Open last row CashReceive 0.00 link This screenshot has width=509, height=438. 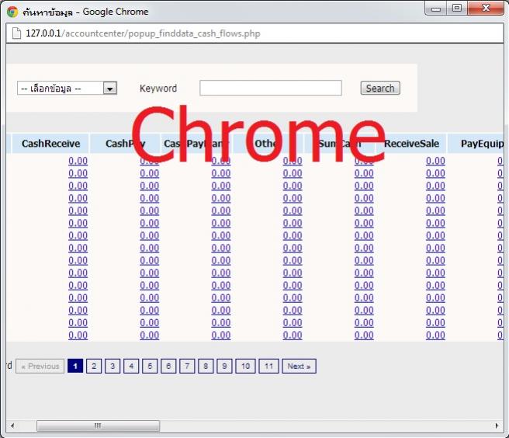(78, 335)
